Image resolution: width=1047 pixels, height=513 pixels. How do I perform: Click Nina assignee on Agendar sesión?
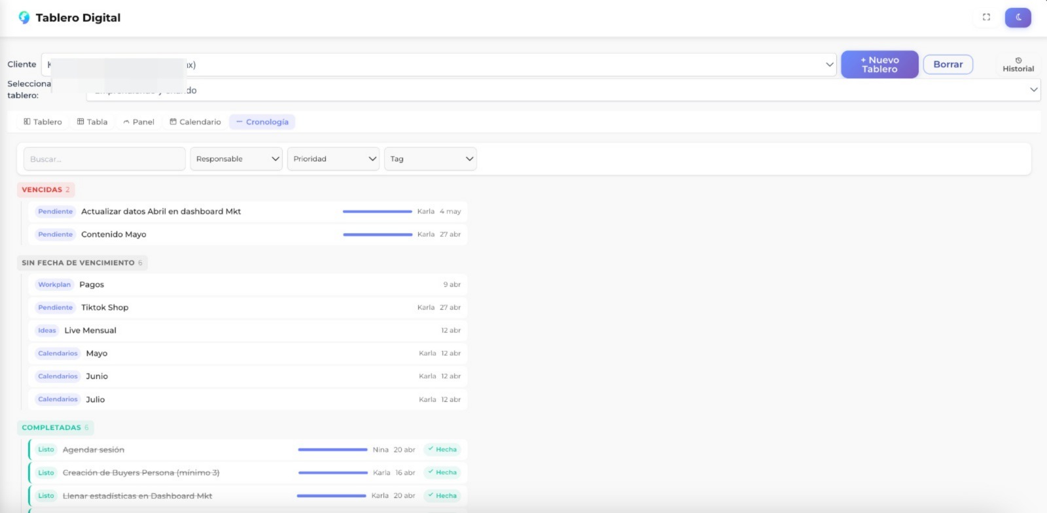click(381, 450)
